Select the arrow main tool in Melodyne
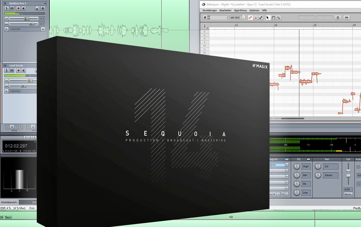 click(x=268, y=18)
